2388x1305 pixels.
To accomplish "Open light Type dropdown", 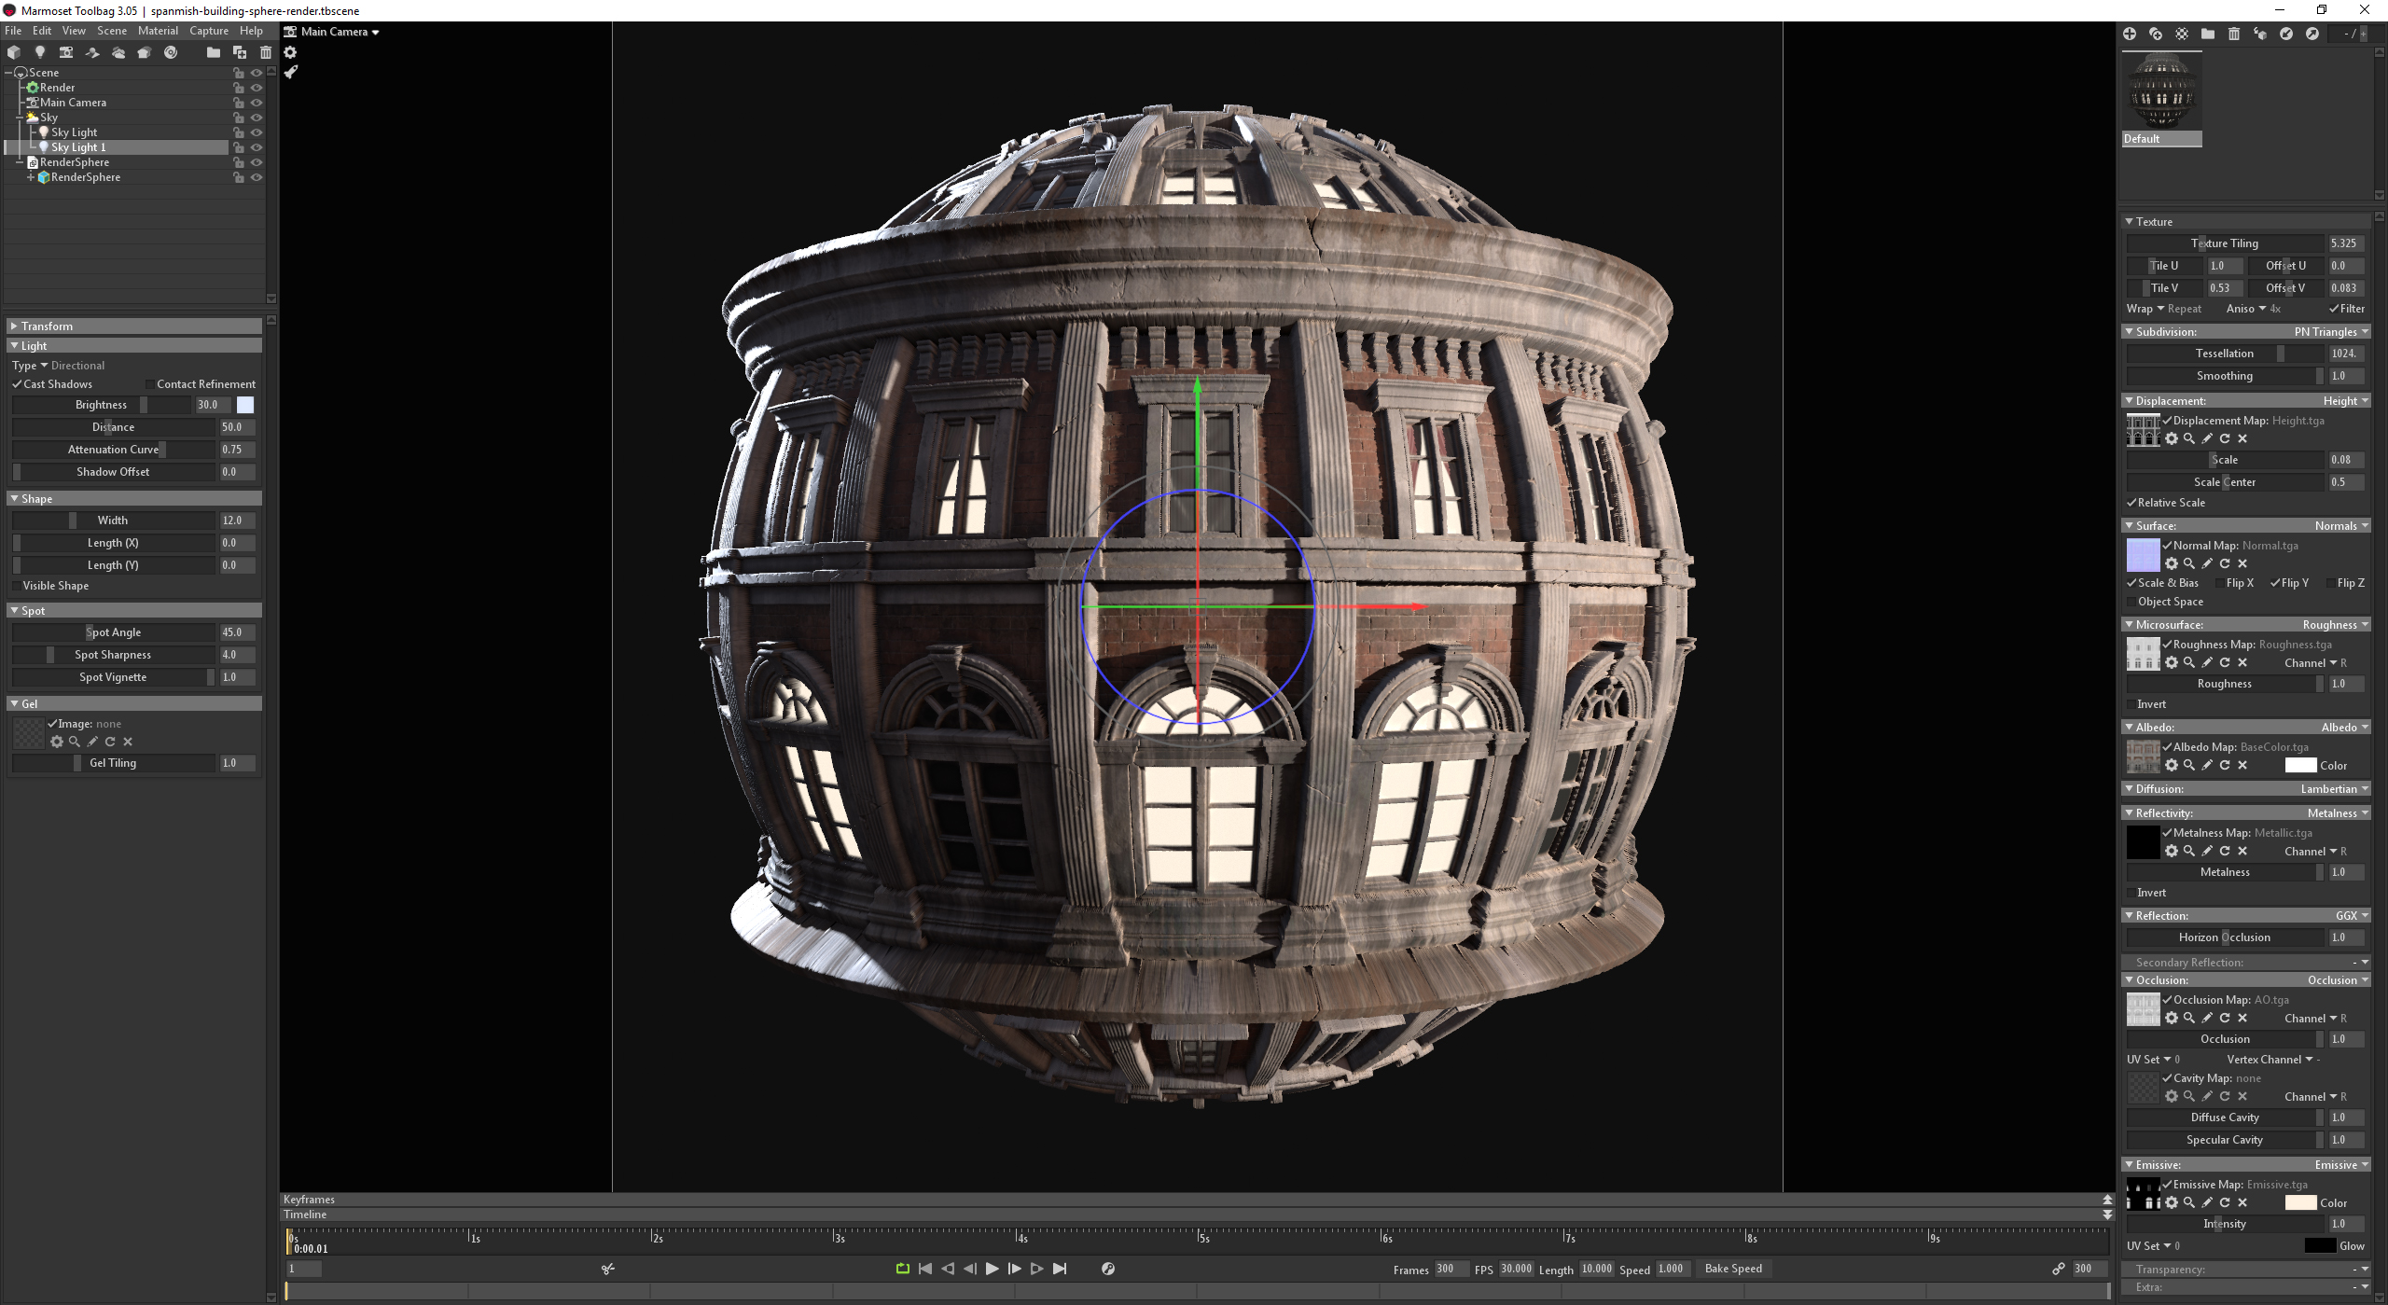I will coord(58,366).
